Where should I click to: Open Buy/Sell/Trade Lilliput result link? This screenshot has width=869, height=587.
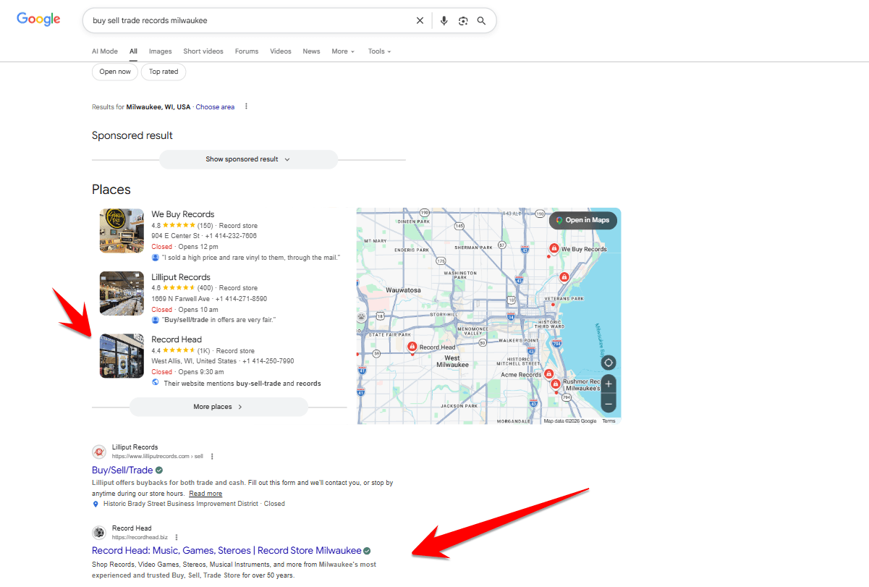pos(122,470)
